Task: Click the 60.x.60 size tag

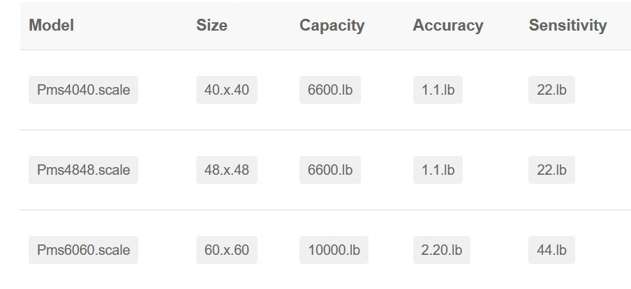Action: [x=227, y=250]
